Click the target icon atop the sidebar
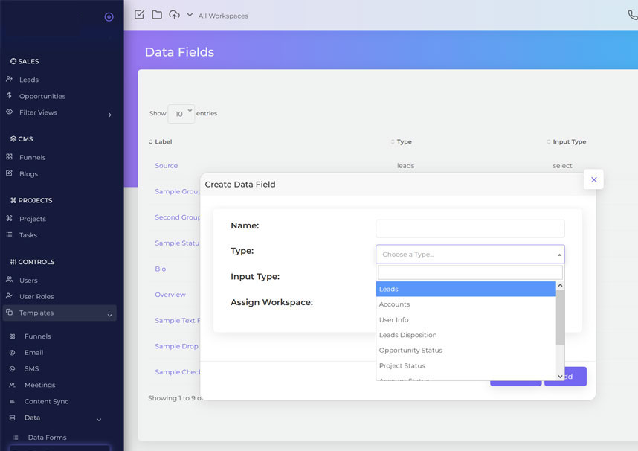Screen dimensions: 638x451 [109, 16]
